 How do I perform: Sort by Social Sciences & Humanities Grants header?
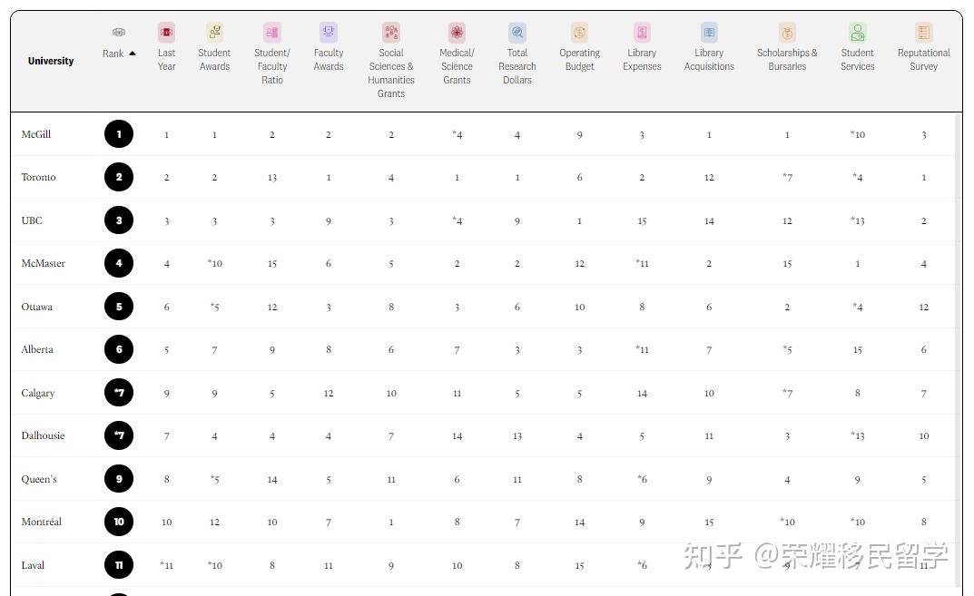pyautogui.click(x=391, y=73)
